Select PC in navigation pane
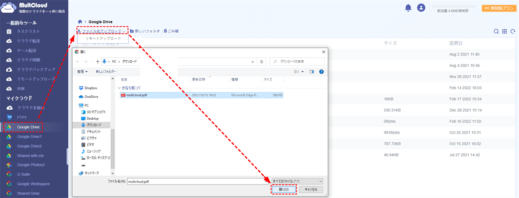This screenshot has width=519, height=198. tap(86, 106)
